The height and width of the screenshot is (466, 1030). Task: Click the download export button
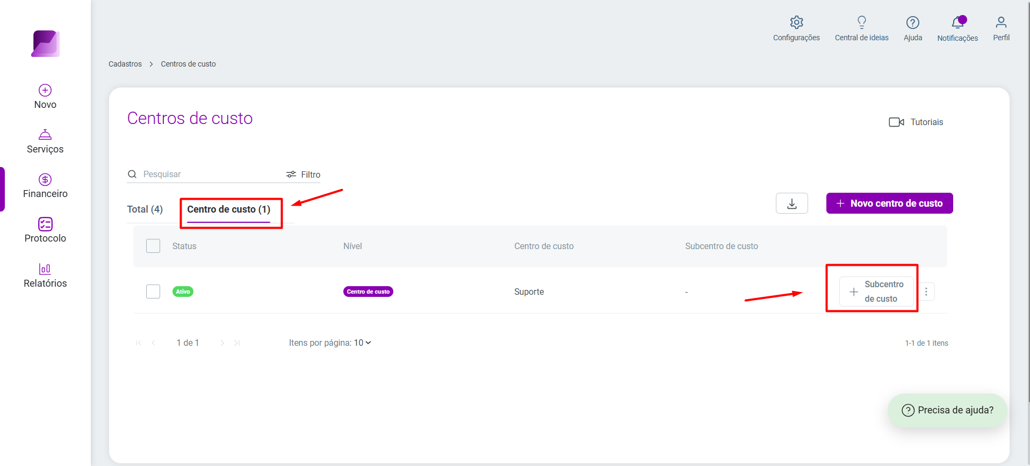click(791, 203)
